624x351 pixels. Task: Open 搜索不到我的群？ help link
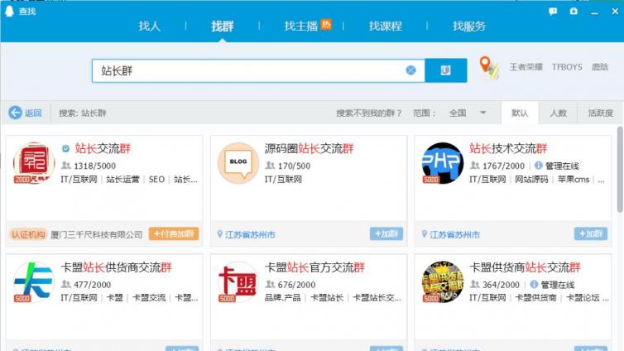click(x=368, y=113)
